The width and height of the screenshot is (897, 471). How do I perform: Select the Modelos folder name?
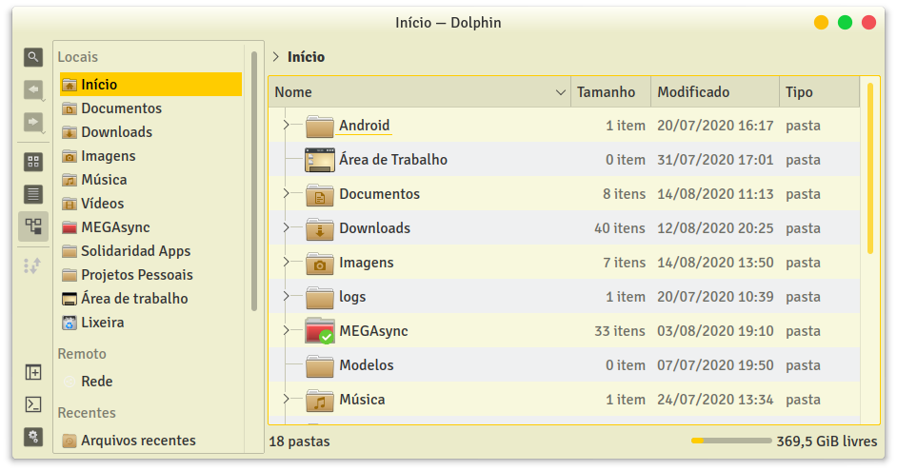click(x=367, y=365)
